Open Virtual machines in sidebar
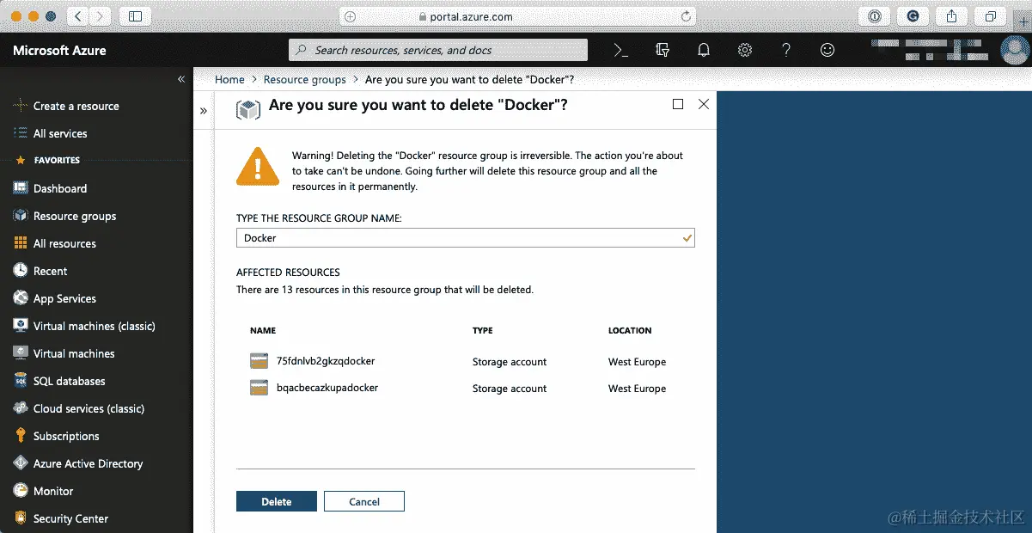Viewport: 1032px width, 533px height. 74,353
